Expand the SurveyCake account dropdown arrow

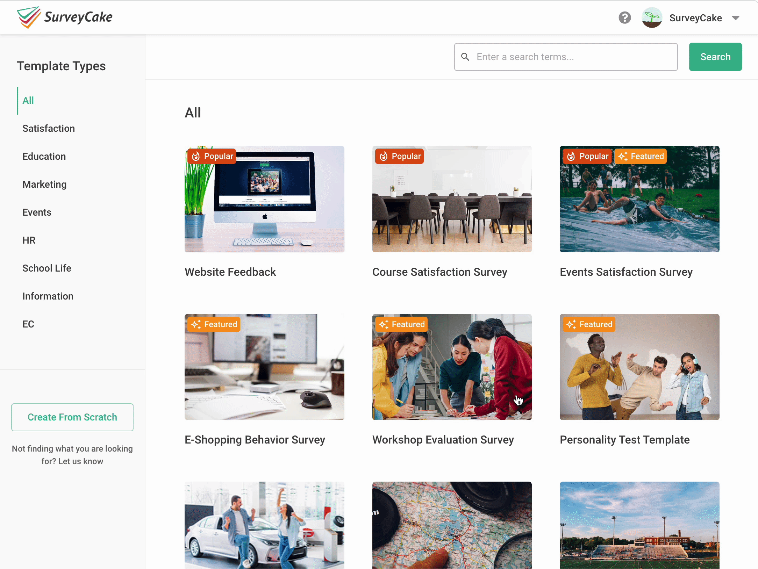736,18
